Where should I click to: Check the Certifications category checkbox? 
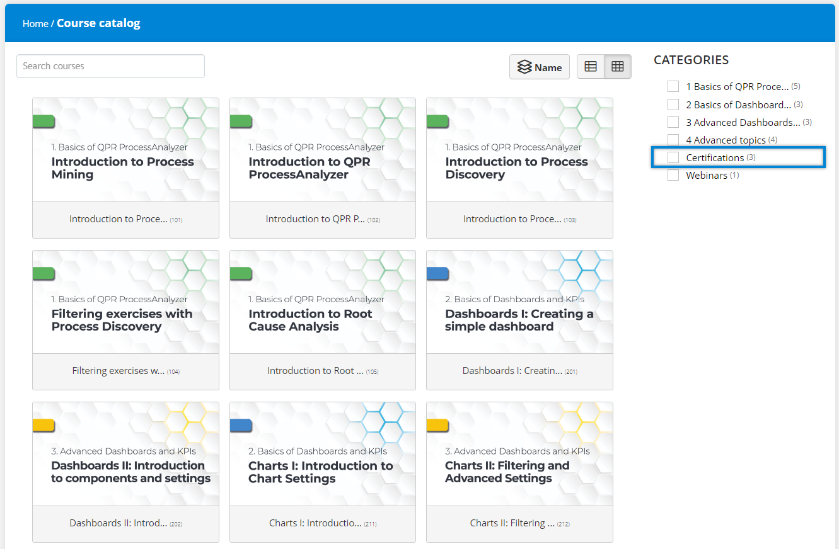coord(673,157)
